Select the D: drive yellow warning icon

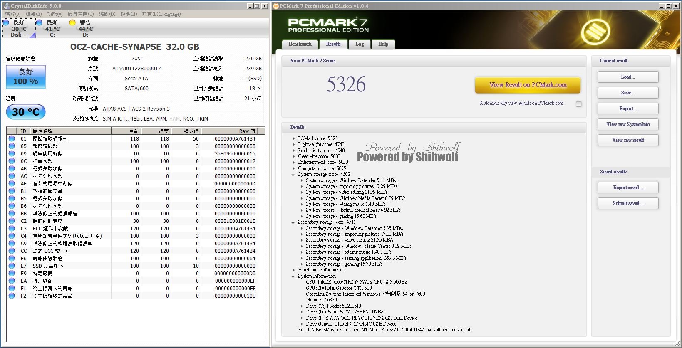click(x=72, y=22)
